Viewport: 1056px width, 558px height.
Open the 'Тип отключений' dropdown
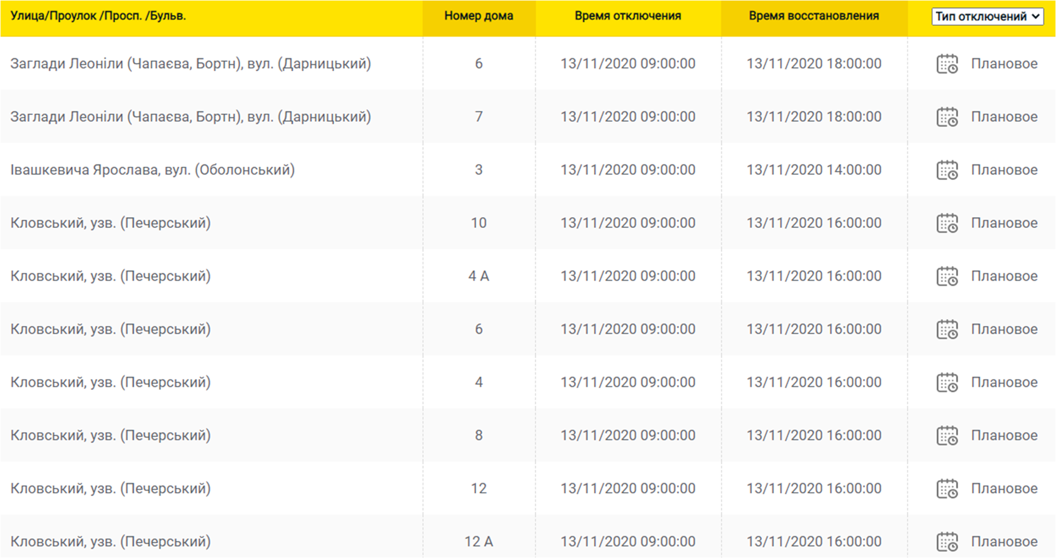coord(987,16)
